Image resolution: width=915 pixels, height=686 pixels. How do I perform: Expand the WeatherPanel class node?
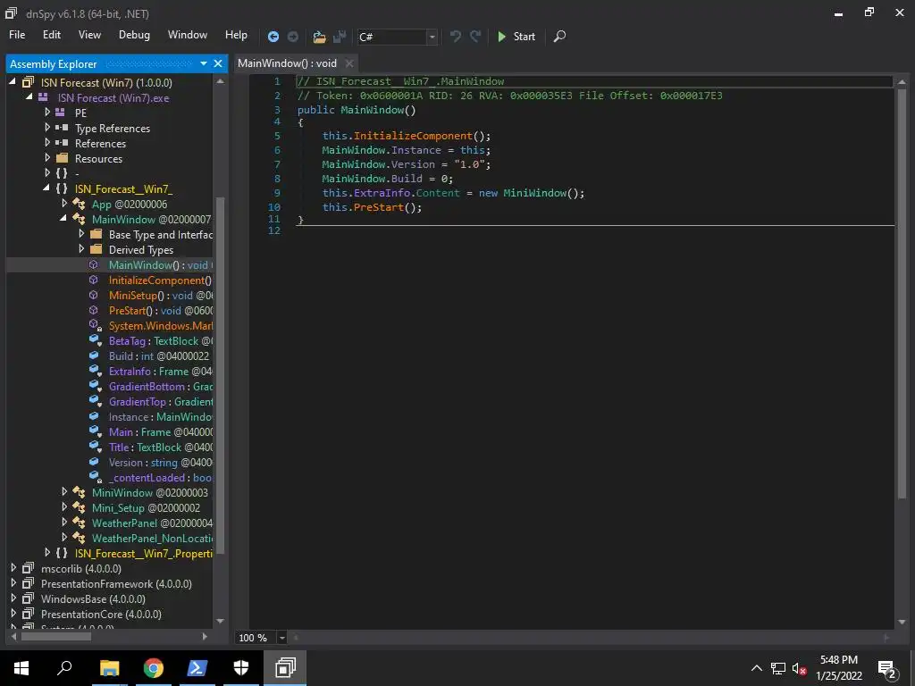click(64, 522)
